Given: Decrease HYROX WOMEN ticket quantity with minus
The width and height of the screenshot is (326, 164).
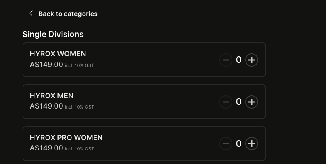Looking at the screenshot, I should click(226, 60).
